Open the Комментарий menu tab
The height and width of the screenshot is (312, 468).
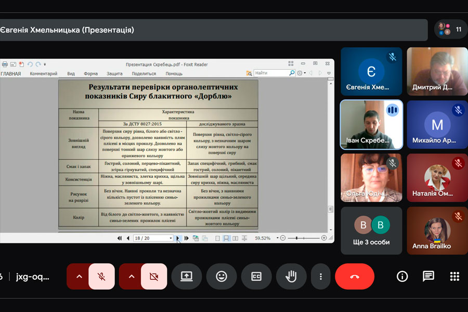click(x=43, y=74)
